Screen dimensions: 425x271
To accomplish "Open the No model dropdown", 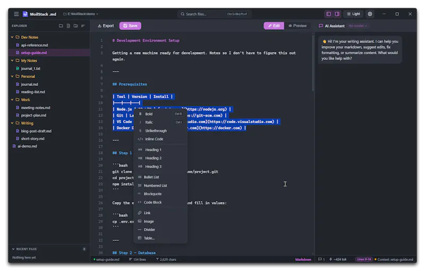I will 358,26.
